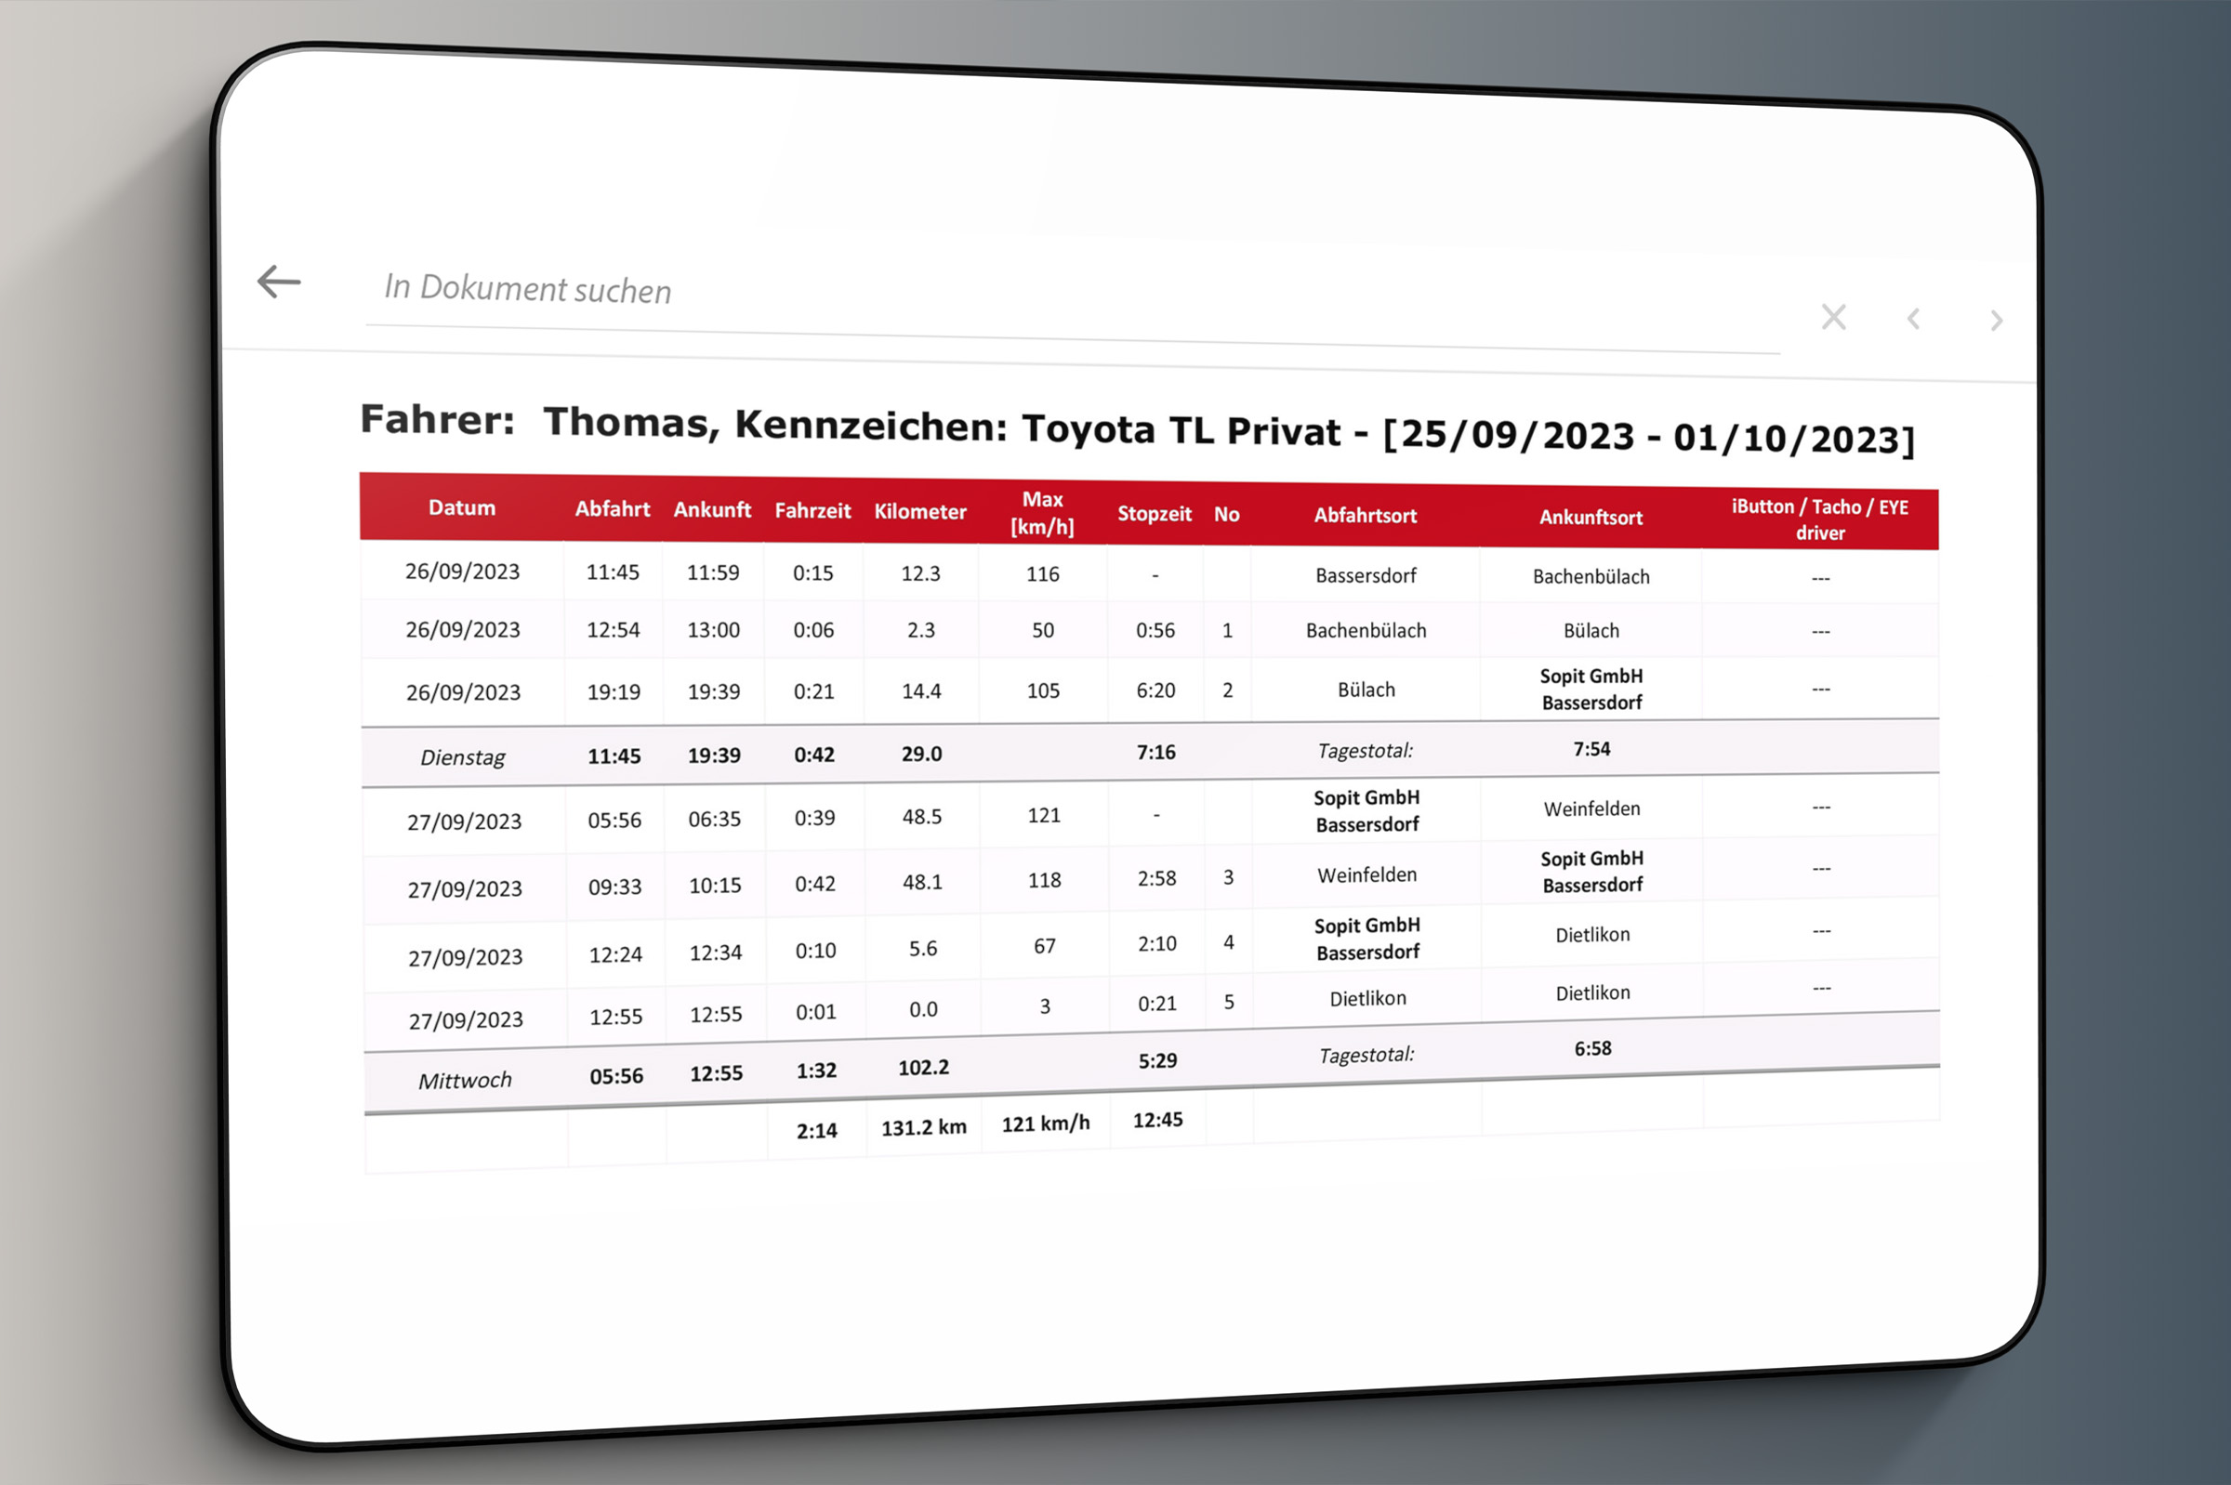2231x1485 pixels.
Task: Click the Stopzeit column header
Action: pos(1154,514)
